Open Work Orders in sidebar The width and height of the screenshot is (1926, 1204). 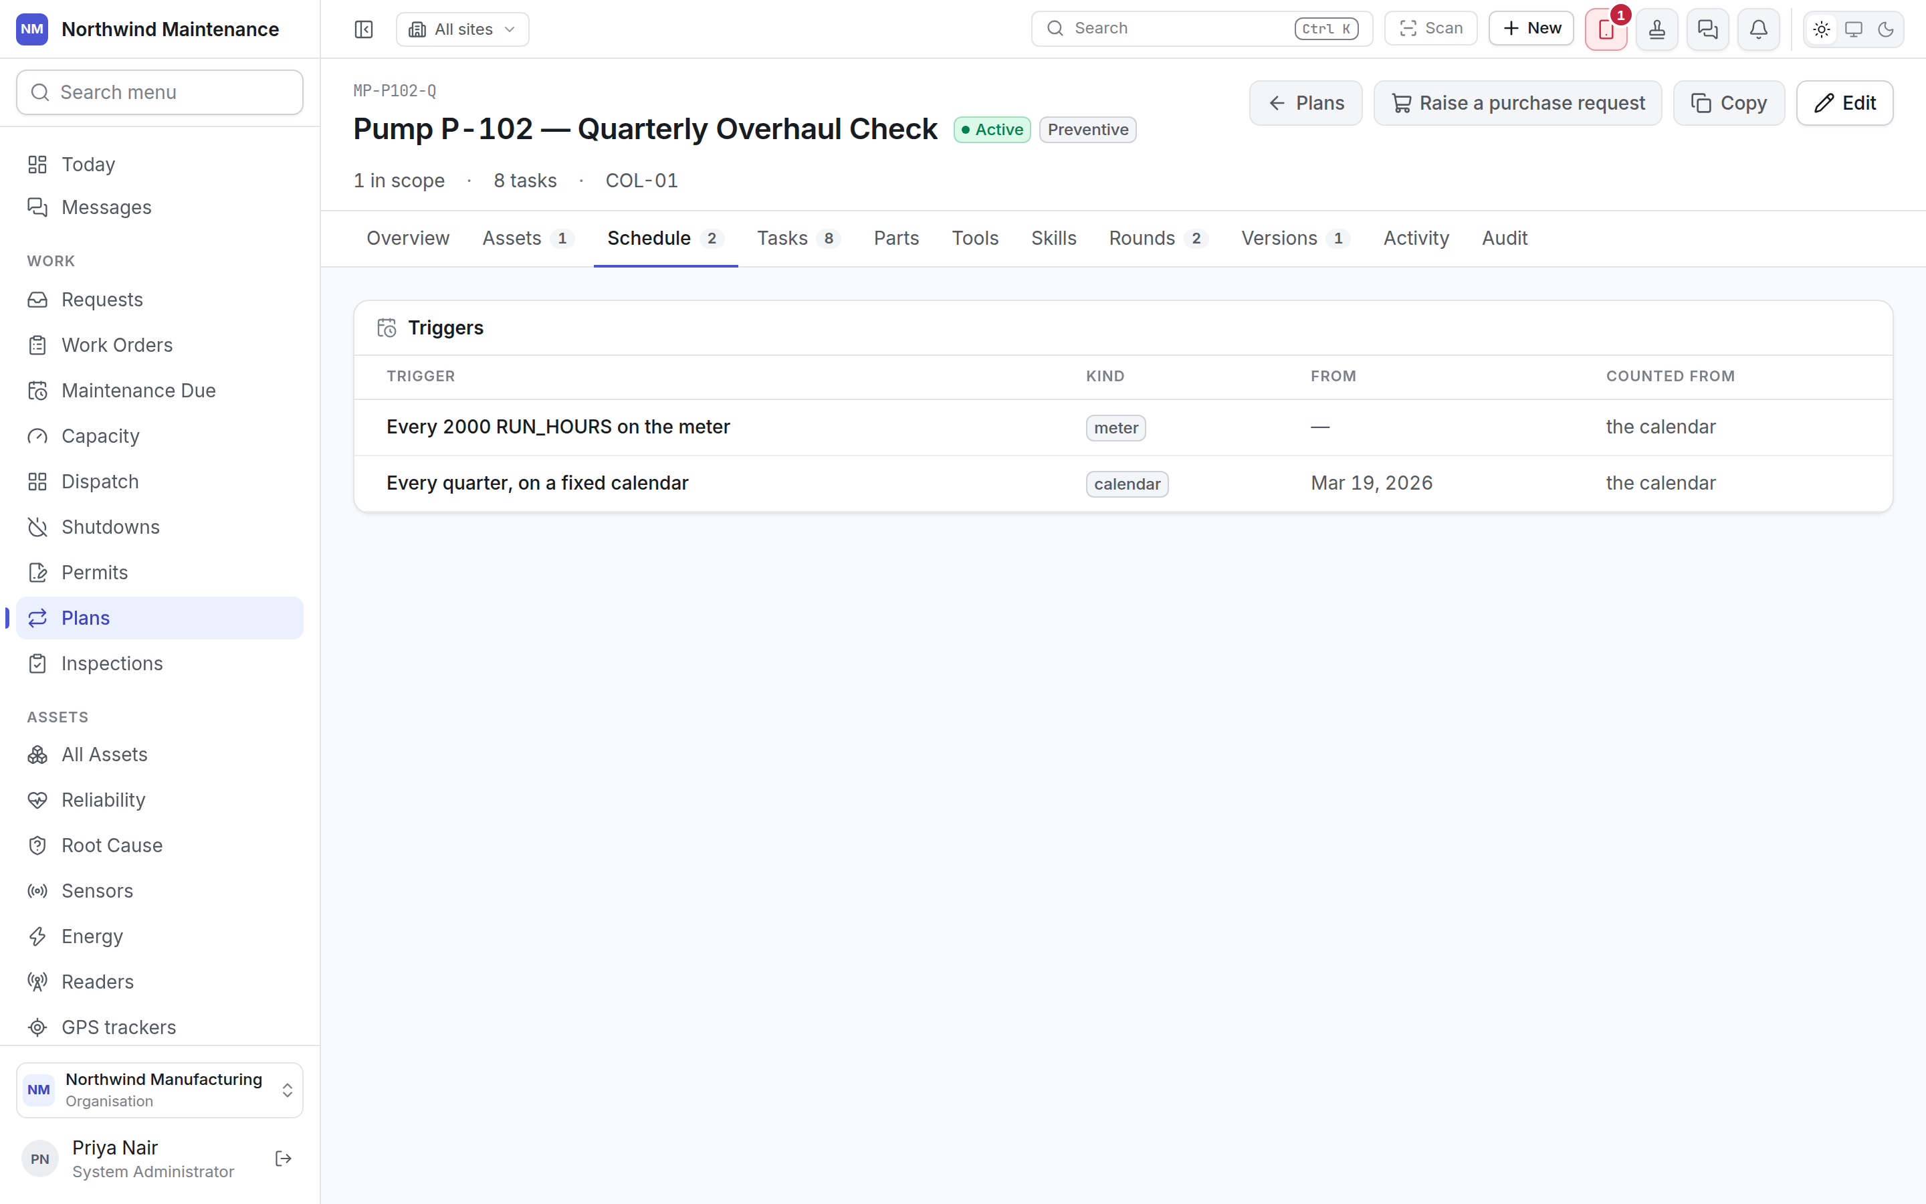click(x=159, y=344)
